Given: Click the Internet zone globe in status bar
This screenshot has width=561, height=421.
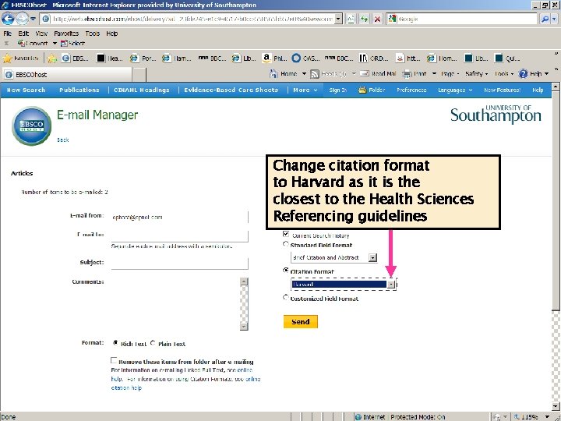Looking at the screenshot, I should pos(358,417).
